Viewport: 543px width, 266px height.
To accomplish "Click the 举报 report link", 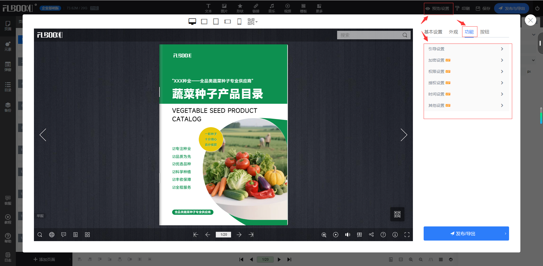I will (x=40, y=216).
